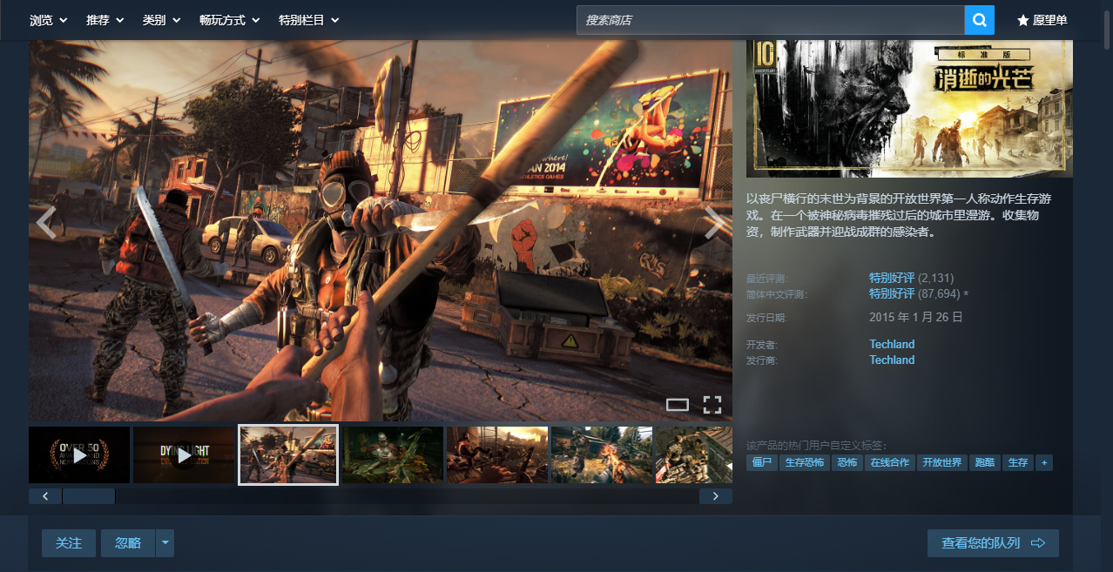Expand the ignore options dropdown arrow
This screenshot has height=572, width=1113.
coord(165,543)
